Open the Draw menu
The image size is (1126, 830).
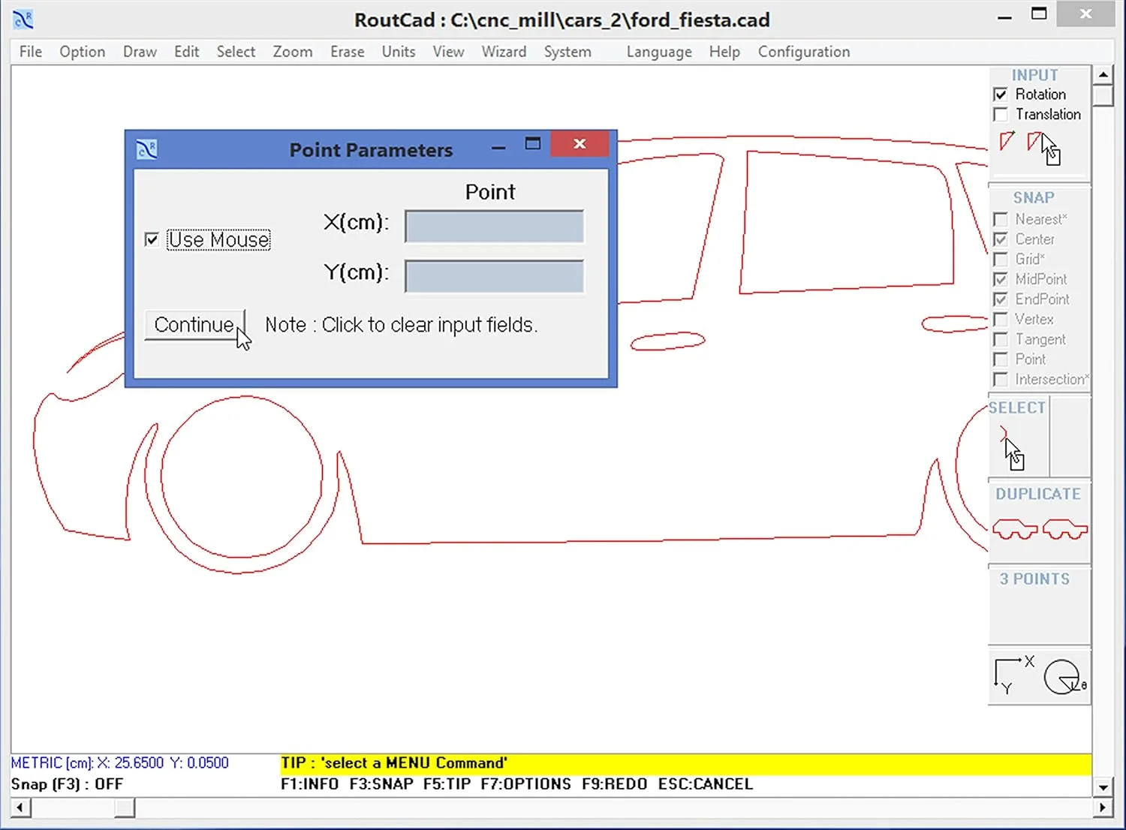140,51
